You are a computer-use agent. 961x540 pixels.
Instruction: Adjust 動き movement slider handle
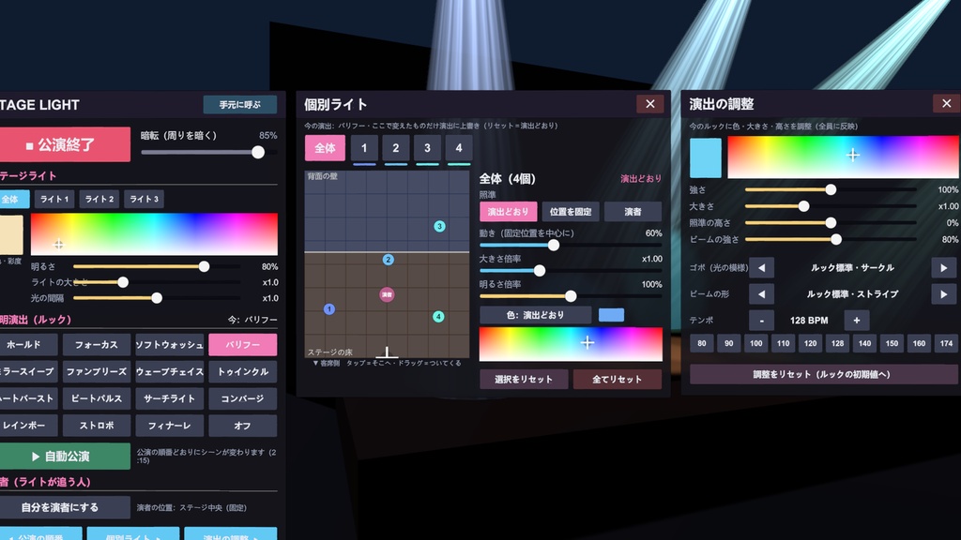click(x=554, y=245)
